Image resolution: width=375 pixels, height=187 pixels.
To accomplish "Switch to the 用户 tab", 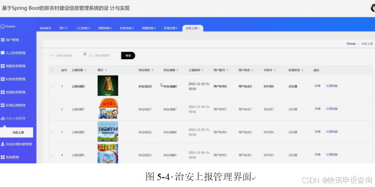I will tap(62, 28).
